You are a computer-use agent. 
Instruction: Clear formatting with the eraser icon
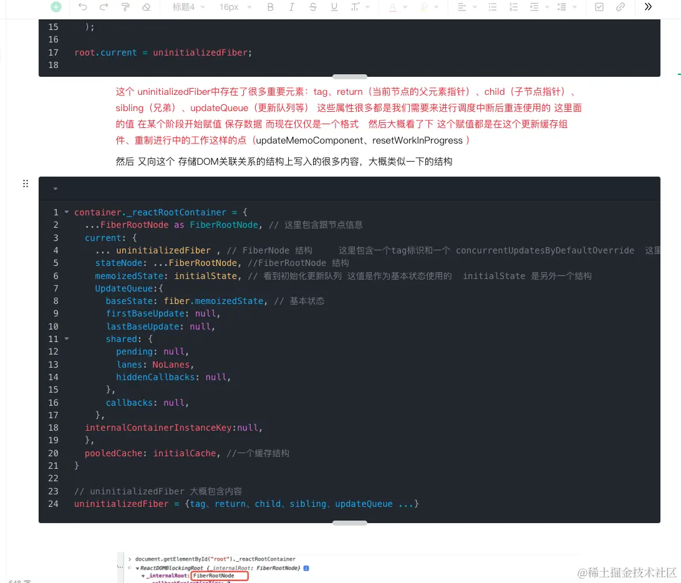(x=147, y=7)
